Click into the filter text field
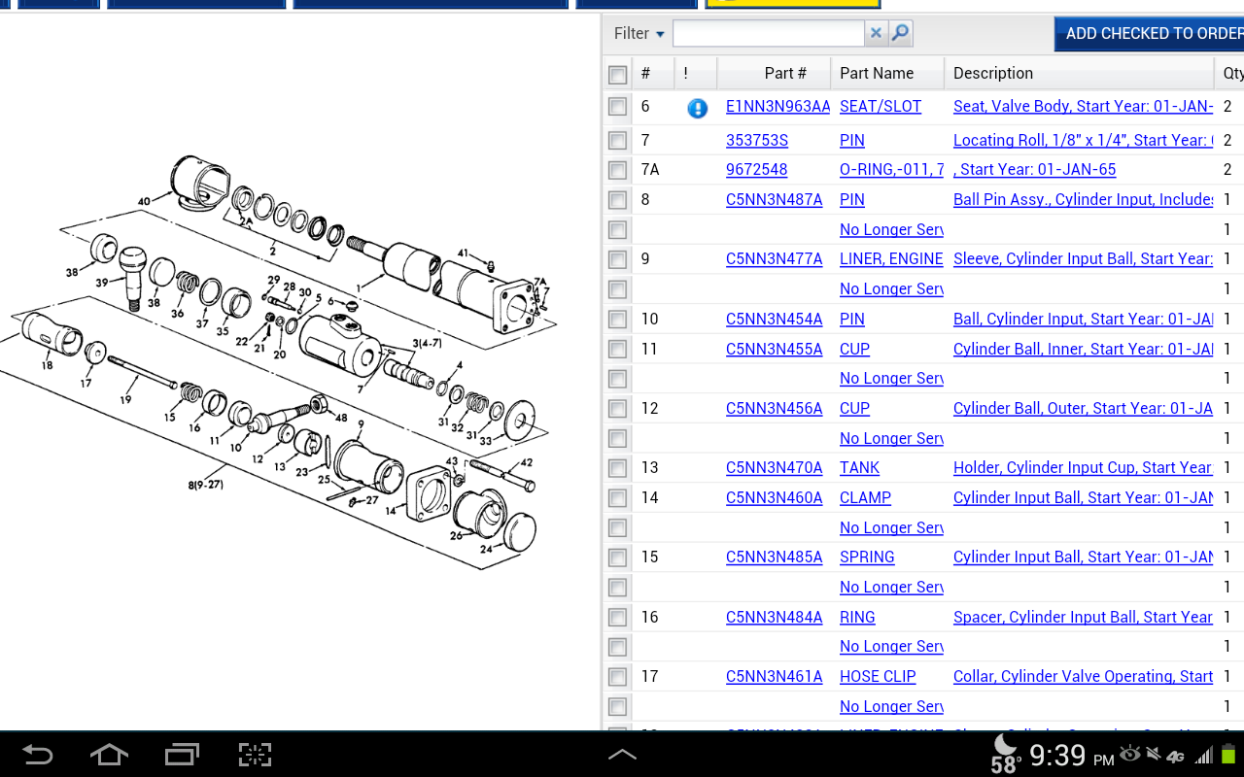 (x=768, y=34)
